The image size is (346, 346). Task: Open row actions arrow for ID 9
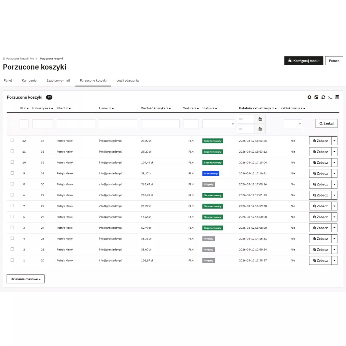click(x=334, y=173)
